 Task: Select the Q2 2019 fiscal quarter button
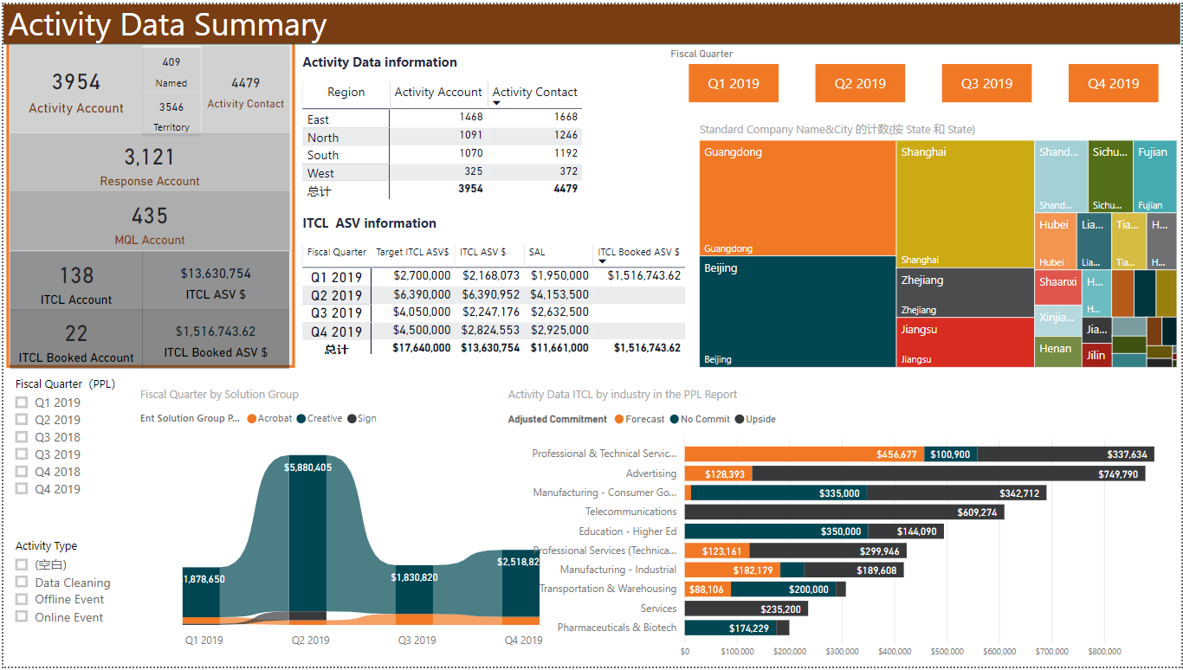pos(860,84)
